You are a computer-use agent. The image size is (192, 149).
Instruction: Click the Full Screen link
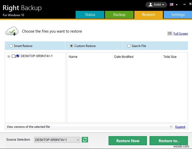click(x=181, y=34)
